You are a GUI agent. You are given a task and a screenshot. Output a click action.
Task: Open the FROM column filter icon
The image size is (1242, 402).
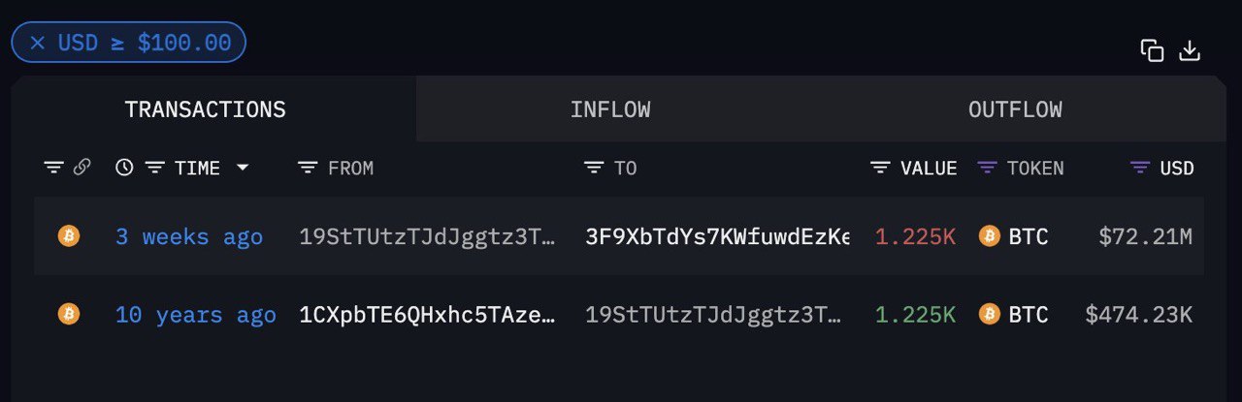click(x=308, y=168)
